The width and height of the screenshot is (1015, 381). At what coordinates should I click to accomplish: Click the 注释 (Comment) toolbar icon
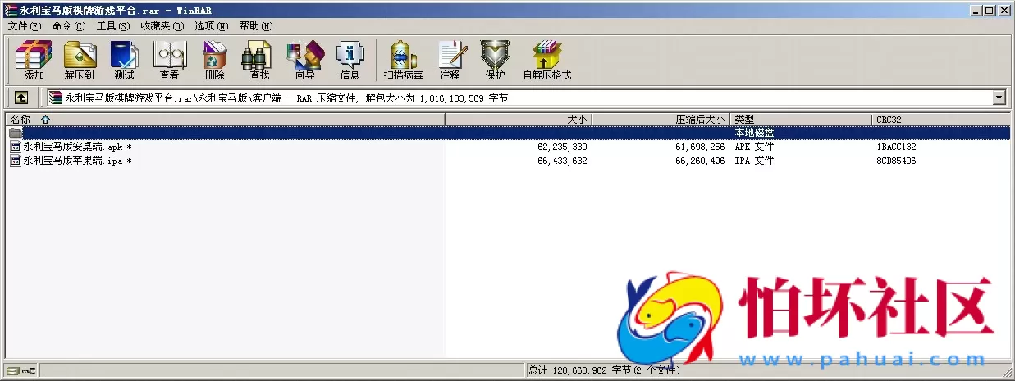[450, 60]
